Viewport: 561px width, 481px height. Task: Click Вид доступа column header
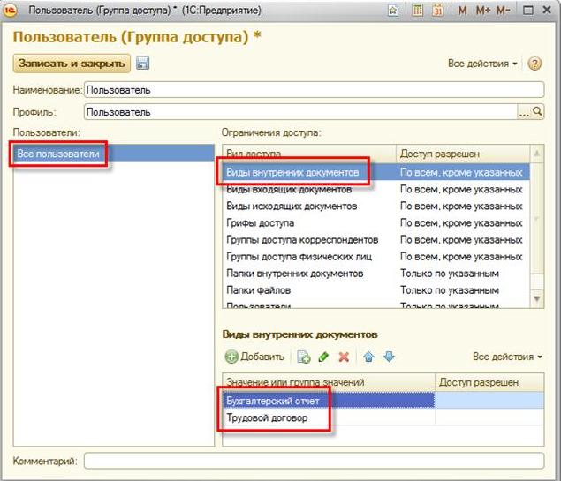309,154
